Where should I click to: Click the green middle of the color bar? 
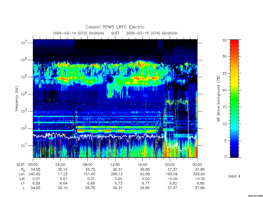(x=234, y=98)
